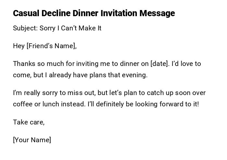
Task: Select the "[Friend's Name]" placeholder
Action: point(51,46)
